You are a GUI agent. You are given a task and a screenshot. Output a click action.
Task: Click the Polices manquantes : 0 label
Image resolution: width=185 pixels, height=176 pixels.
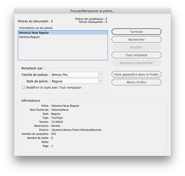click(x=93, y=22)
